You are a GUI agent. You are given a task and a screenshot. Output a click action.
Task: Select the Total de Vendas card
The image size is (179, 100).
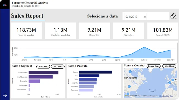click(26, 31)
